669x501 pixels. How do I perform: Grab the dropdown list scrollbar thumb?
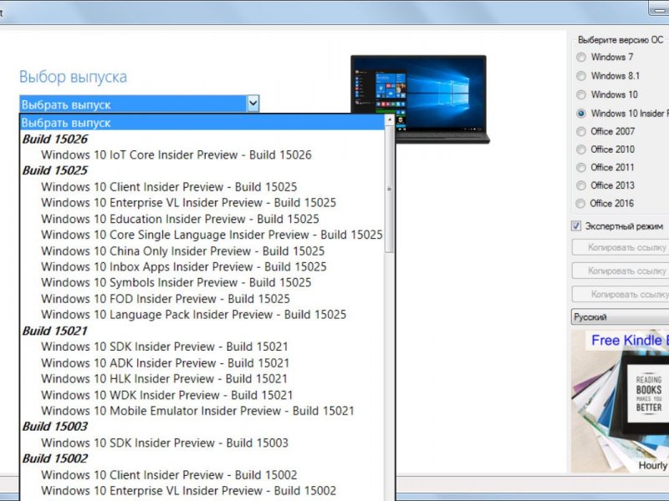tap(389, 190)
